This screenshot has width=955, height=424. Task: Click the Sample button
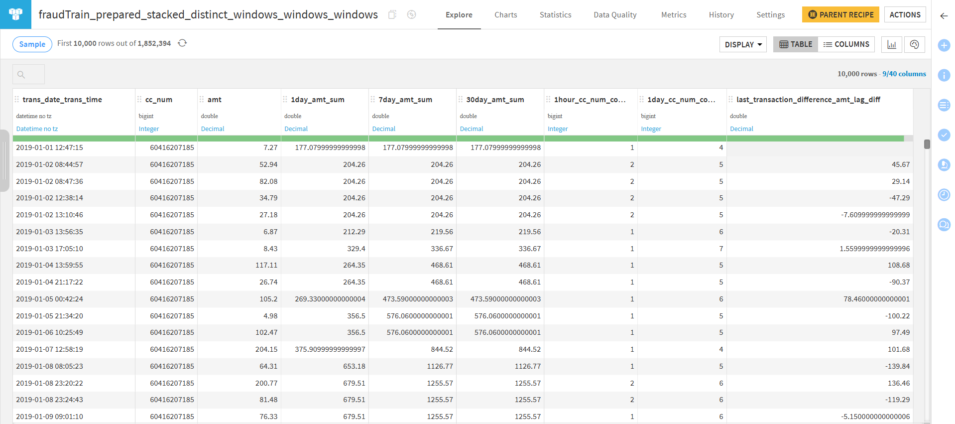pos(32,44)
